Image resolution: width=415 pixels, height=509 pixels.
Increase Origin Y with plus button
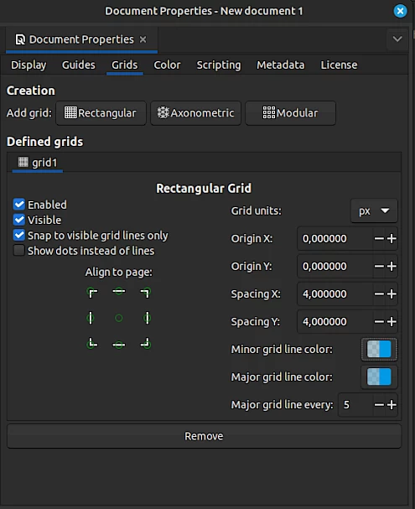point(392,266)
